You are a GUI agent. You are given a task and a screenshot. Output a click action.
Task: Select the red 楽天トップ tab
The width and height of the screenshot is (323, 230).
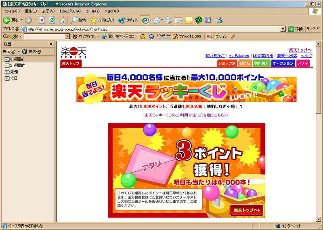(71, 63)
